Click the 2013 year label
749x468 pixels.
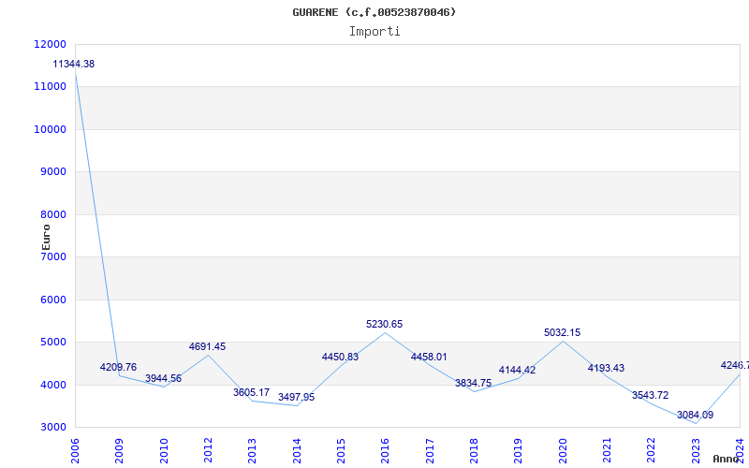(x=252, y=451)
